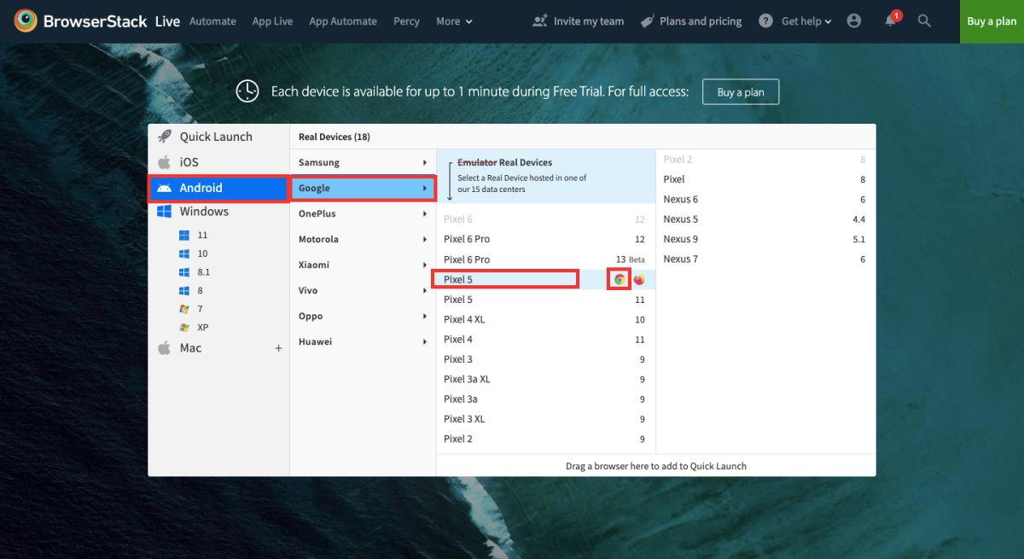Select the Nexus 9 device
The height and width of the screenshot is (559, 1024).
point(765,239)
